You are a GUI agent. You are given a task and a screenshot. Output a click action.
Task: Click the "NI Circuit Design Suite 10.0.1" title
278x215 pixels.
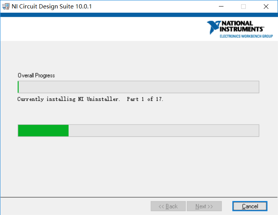click(51, 7)
